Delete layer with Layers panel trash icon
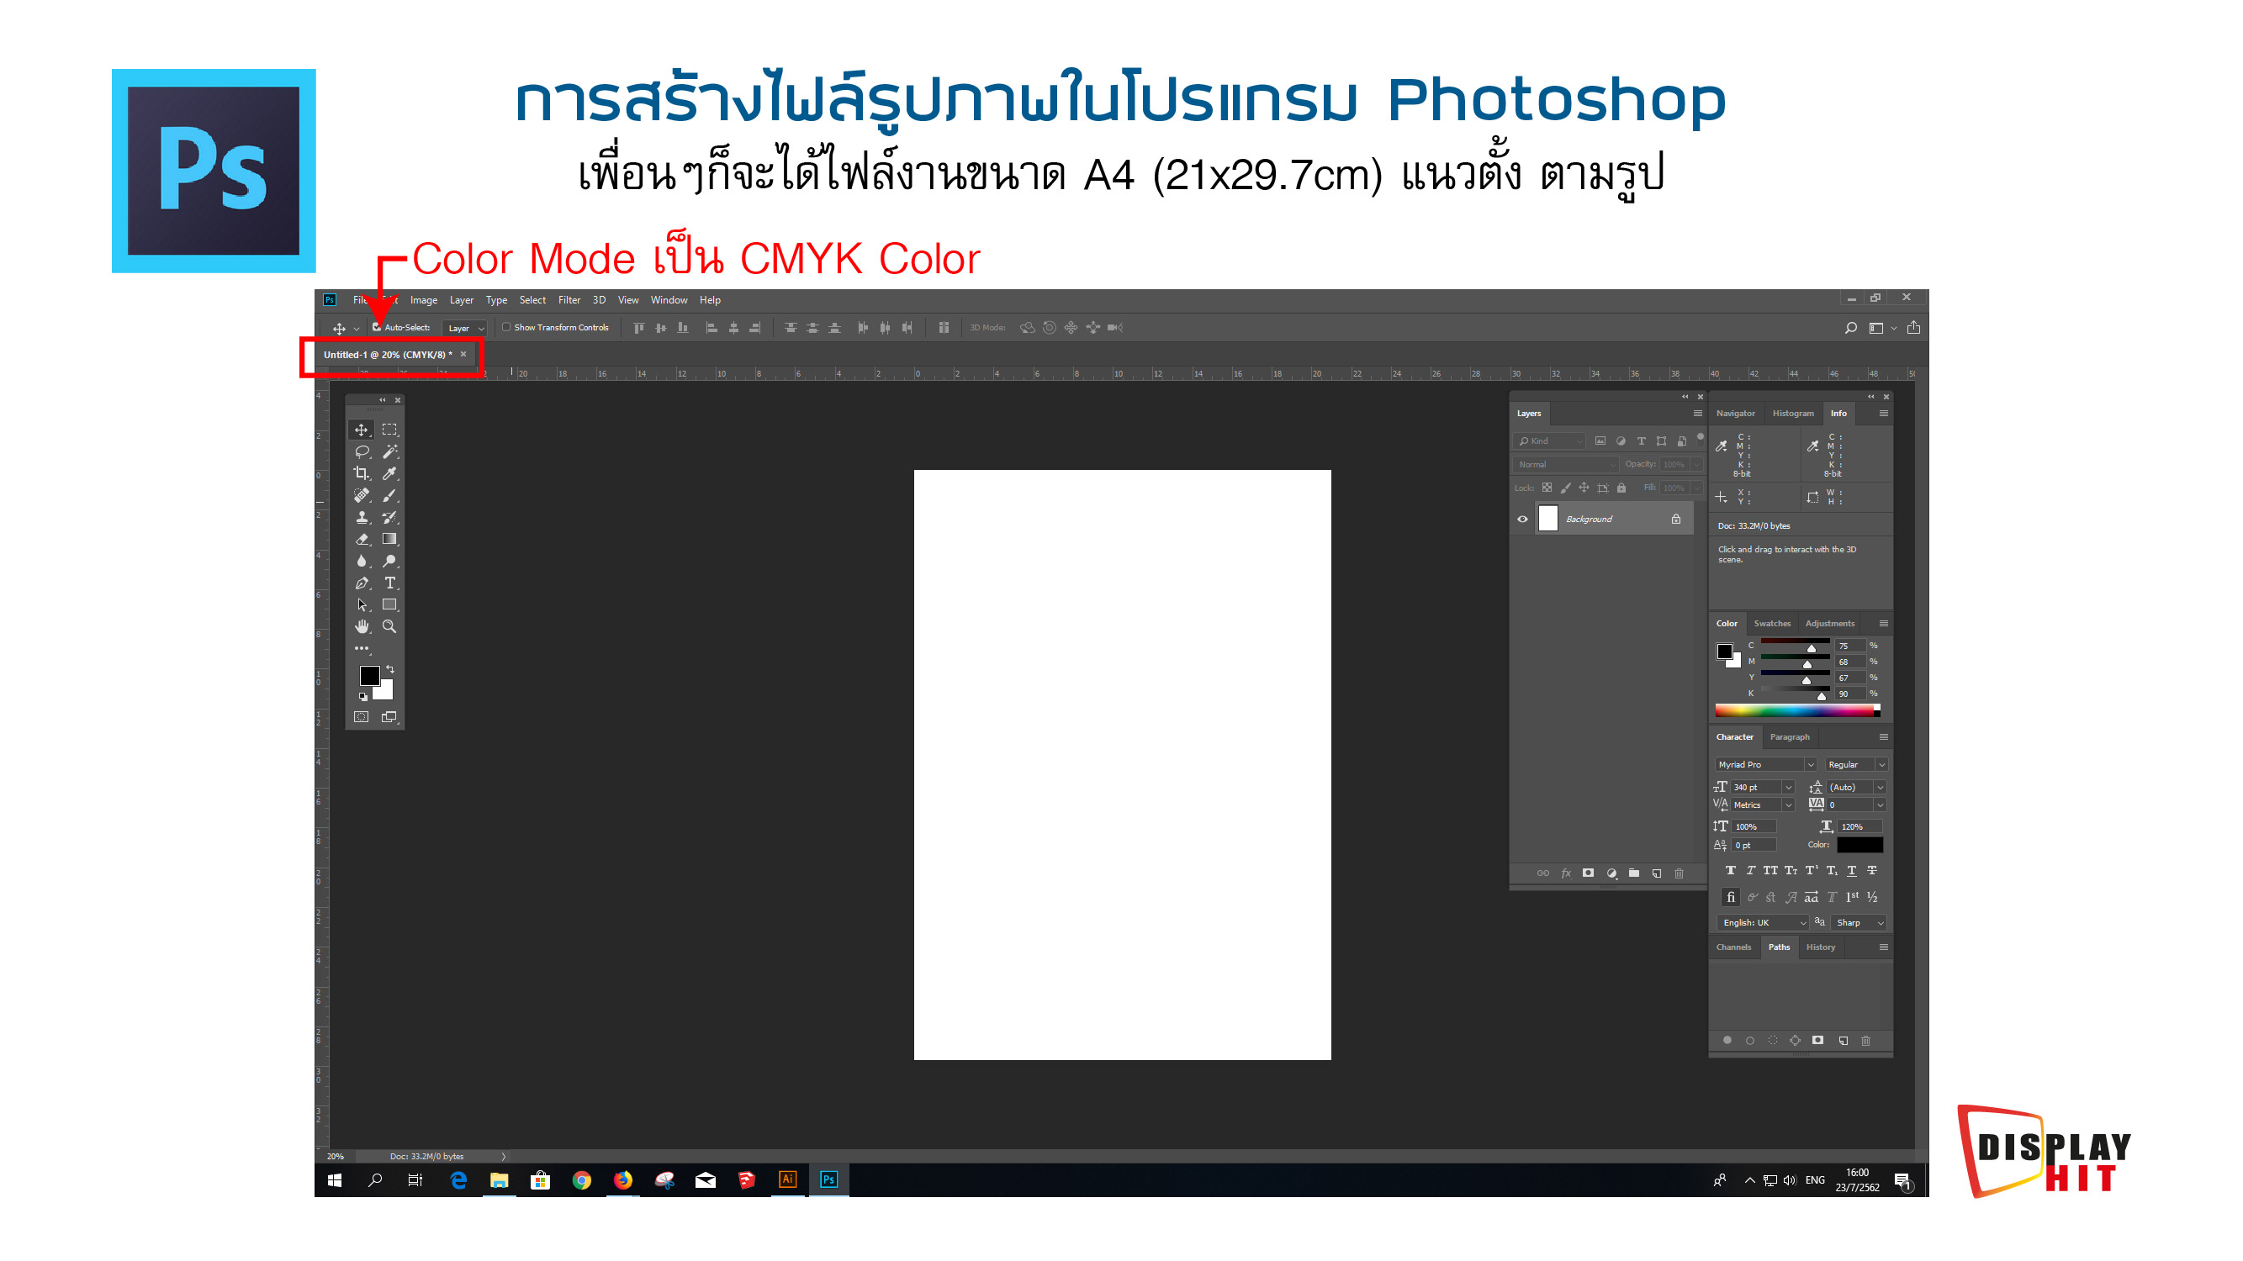This screenshot has height=1261, width=2243. coord(1679,873)
